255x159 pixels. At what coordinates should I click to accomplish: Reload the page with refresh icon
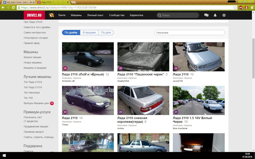13,7
